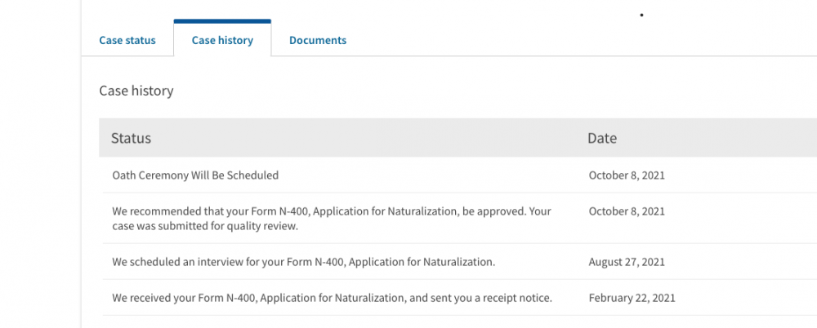Click the Case history heading
This screenshot has height=328, width=817.
coord(136,91)
